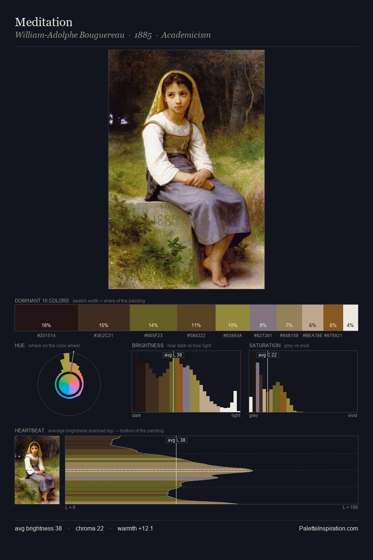This screenshot has width=373, height=560.
Task: Choose the rust-brown 6% swatch
Action: click(333, 318)
